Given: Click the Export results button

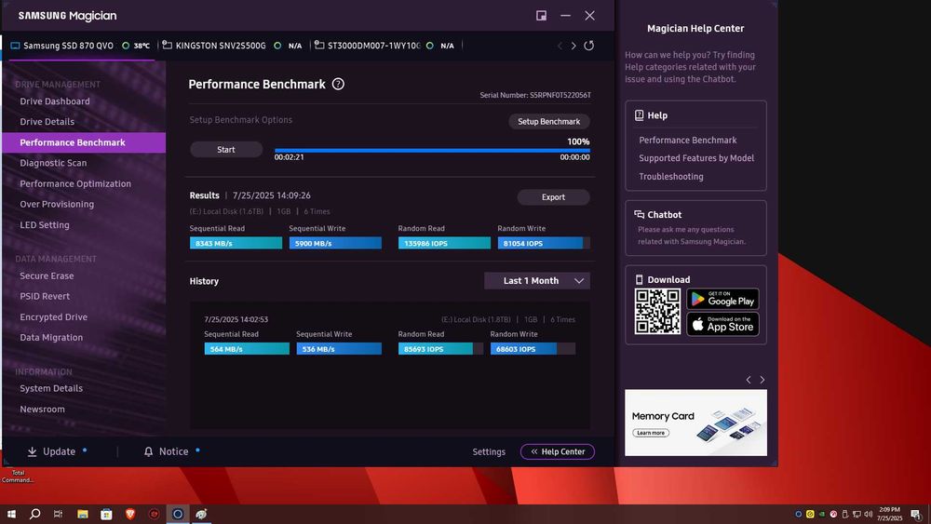Looking at the screenshot, I should (x=553, y=197).
